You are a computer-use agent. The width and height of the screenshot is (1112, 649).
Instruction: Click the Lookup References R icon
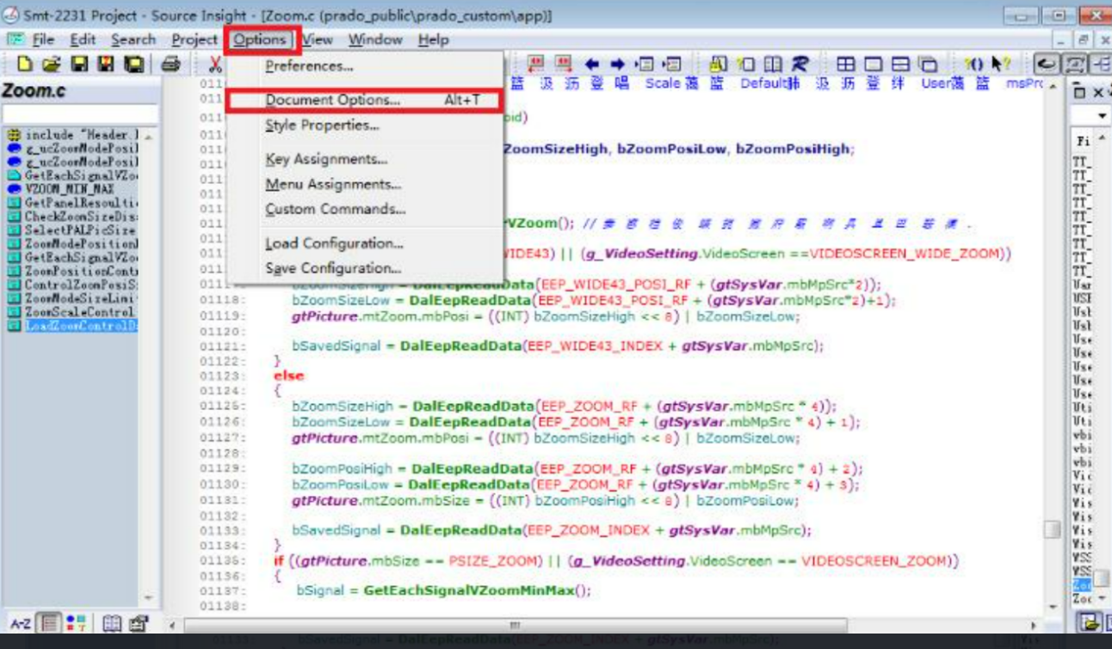(x=800, y=64)
